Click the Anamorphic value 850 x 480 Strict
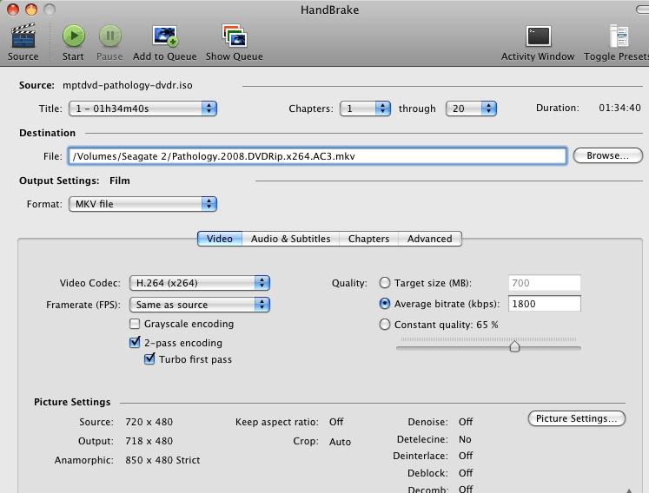 pos(162,460)
